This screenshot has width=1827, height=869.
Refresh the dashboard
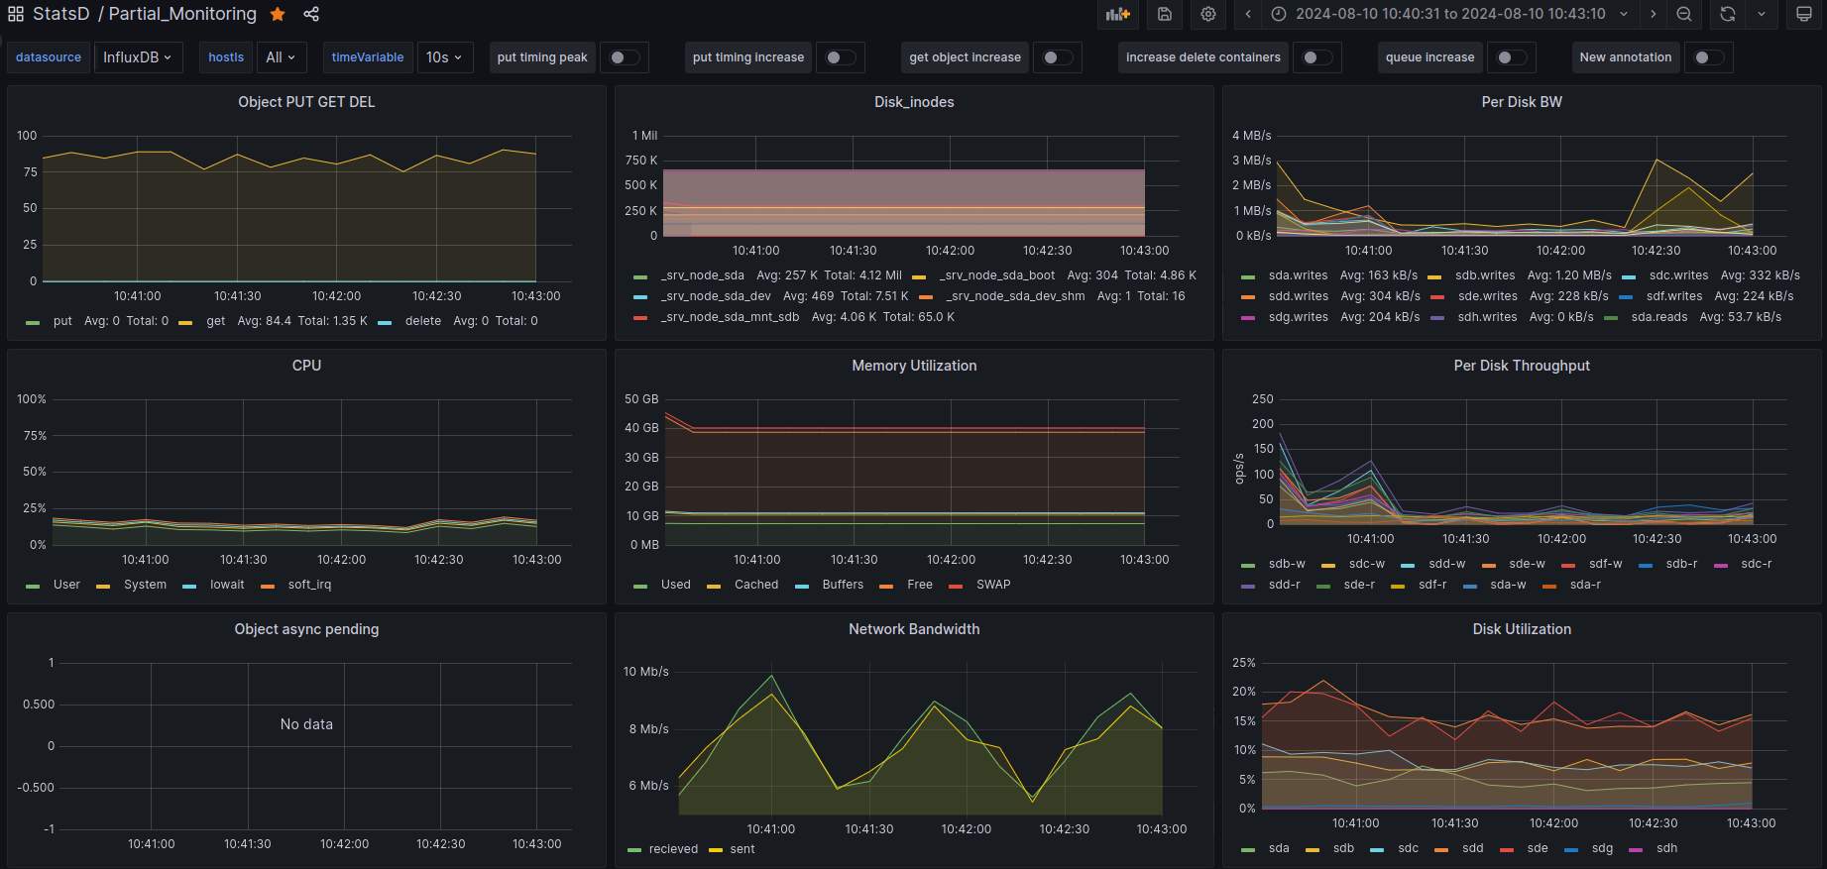click(1728, 14)
